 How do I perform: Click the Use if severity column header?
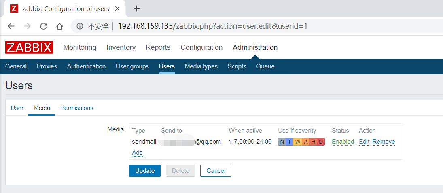[x=297, y=131]
